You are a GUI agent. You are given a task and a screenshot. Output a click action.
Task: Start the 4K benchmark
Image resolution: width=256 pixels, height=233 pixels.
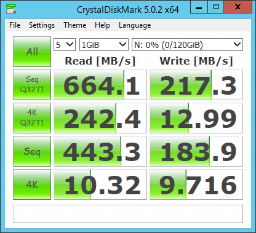click(32, 184)
